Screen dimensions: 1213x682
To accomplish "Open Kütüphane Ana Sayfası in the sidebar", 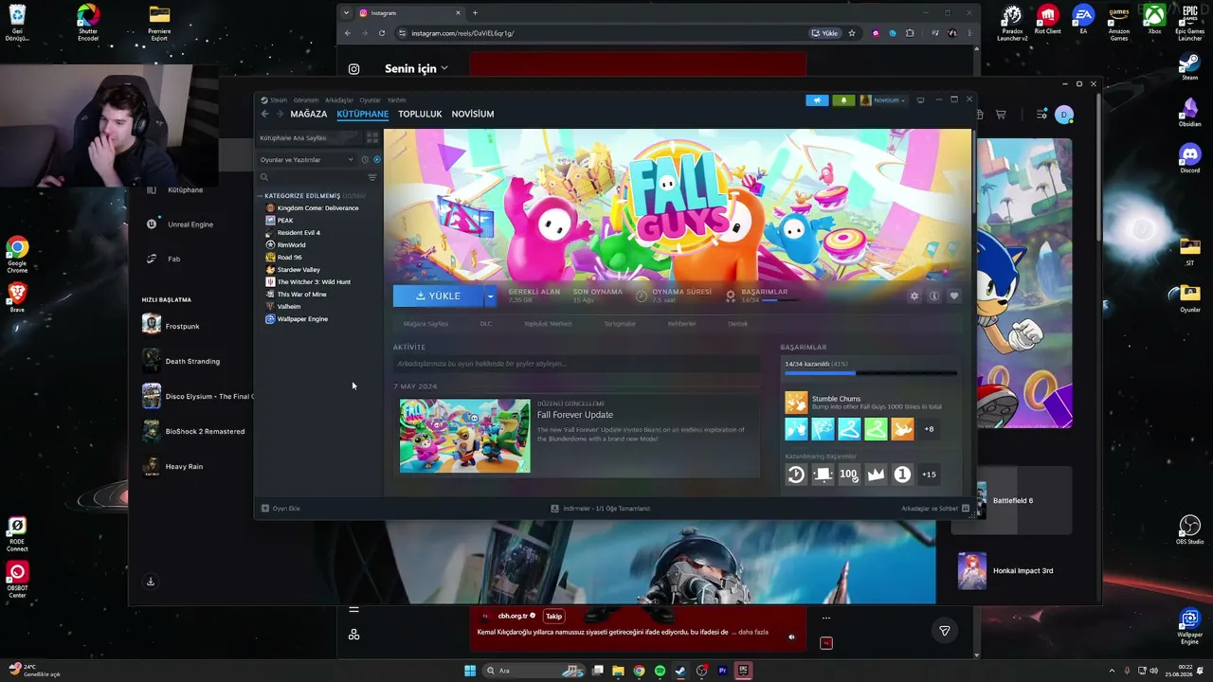I will pos(309,138).
